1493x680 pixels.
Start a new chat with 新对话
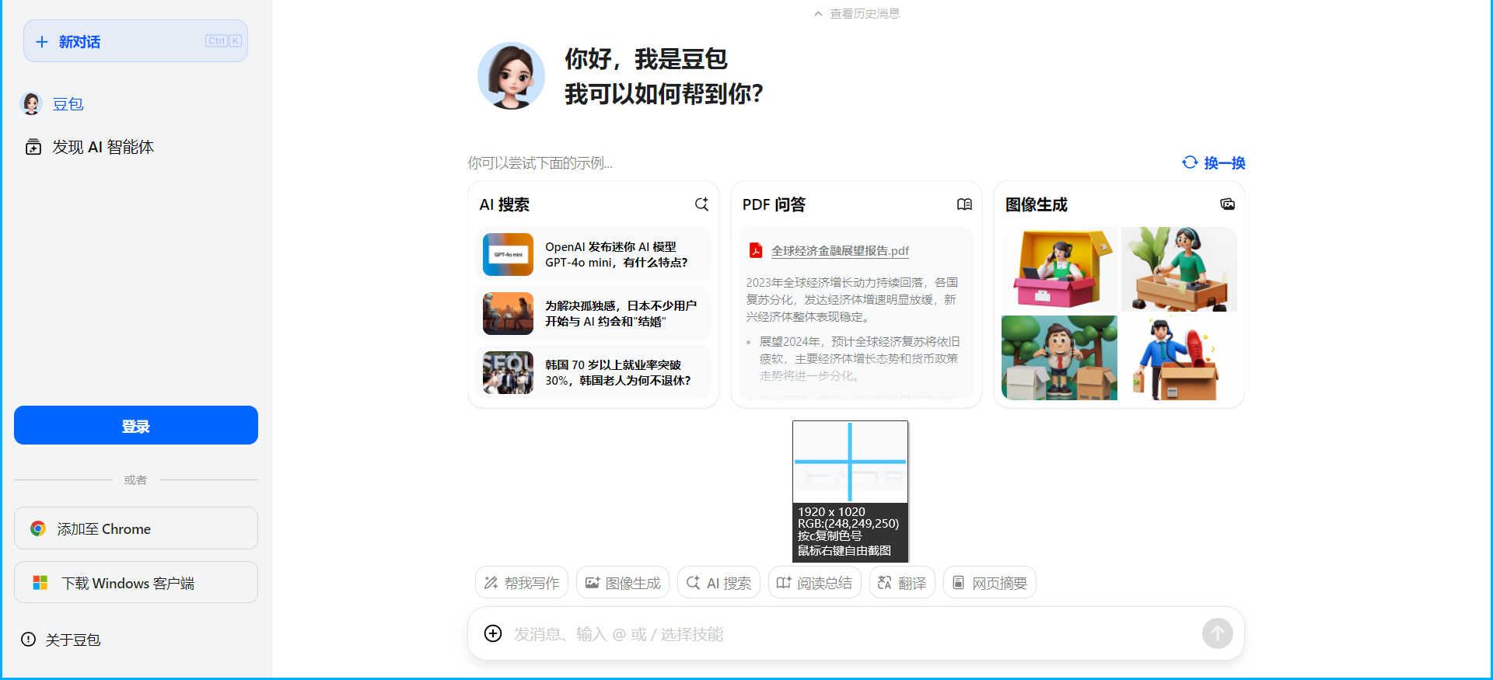(135, 41)
